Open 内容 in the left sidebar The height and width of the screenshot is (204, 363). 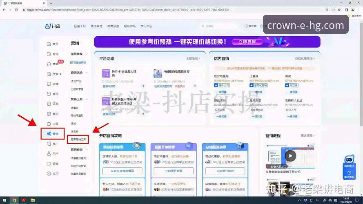tap(53, 124)
